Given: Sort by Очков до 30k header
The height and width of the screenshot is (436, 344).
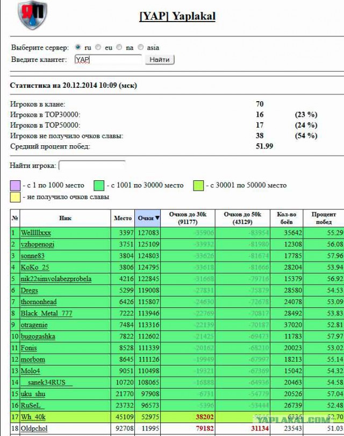Looking at the screenshot, I should click(x=188, y=218).
